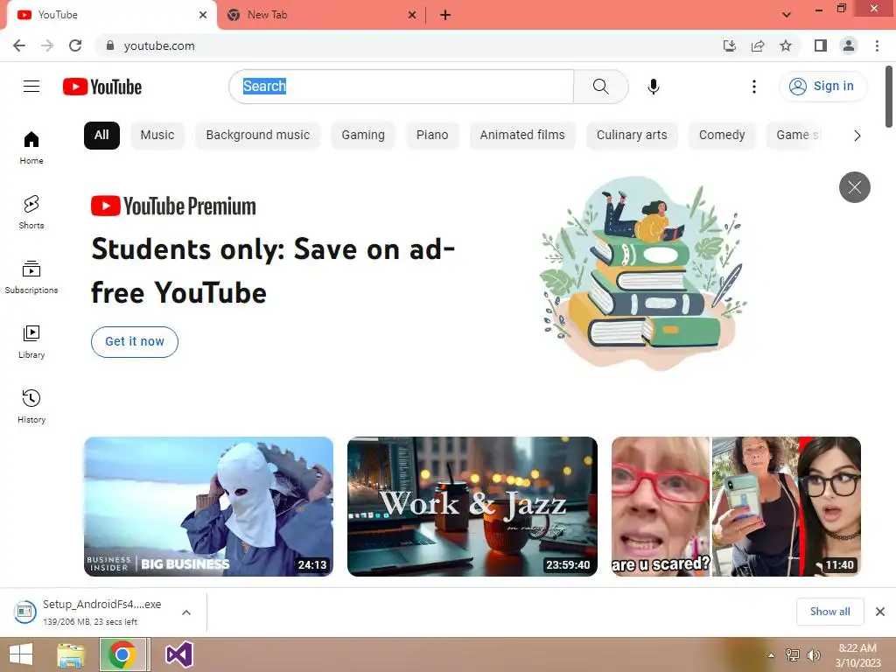Share this page via address bar icon

pos(758,45)
